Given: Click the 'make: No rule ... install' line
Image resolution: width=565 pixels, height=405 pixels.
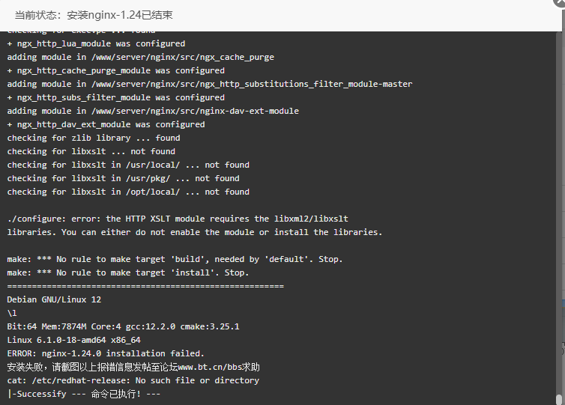Looking at the screenshot, I should coord(128,273).
